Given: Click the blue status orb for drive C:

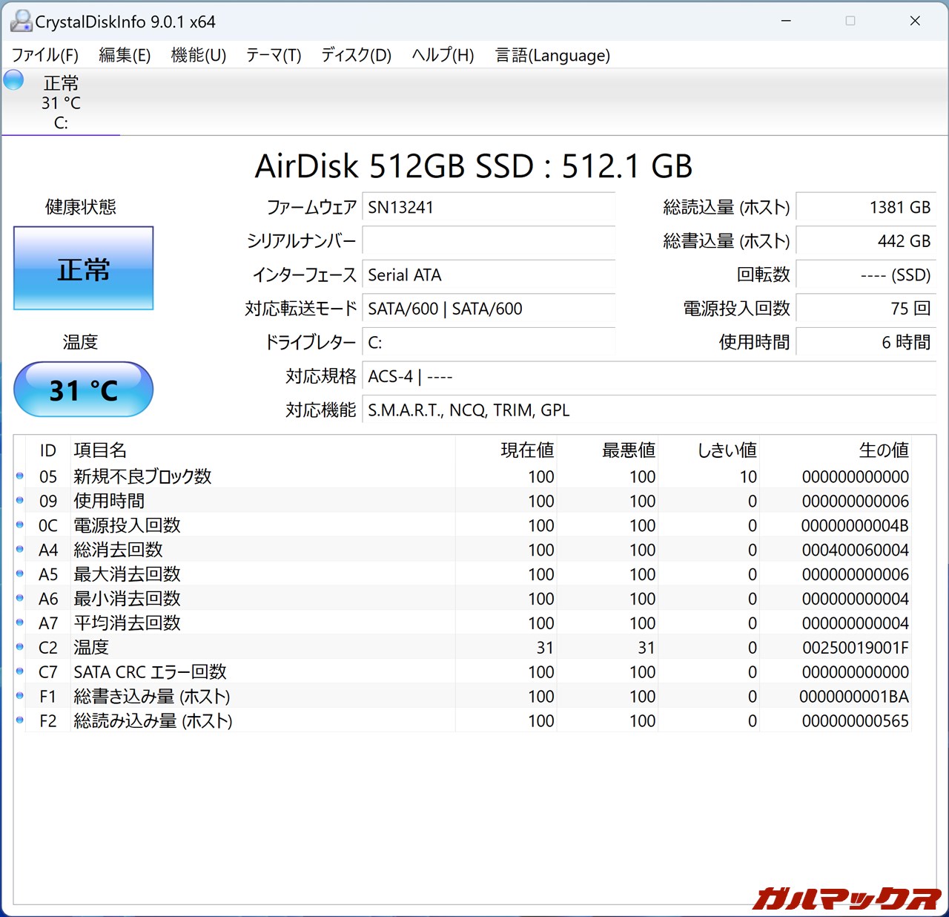Looking at the screenshot, I should (14, 80).
